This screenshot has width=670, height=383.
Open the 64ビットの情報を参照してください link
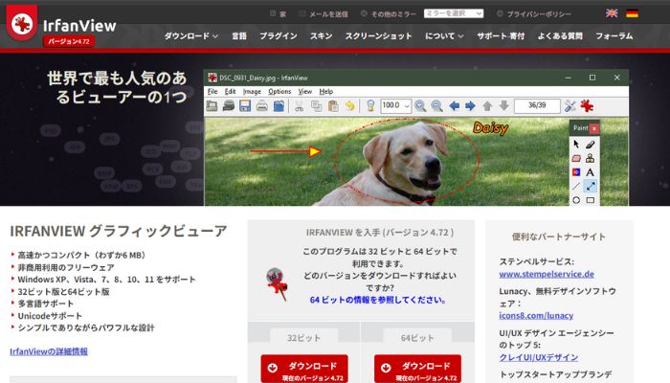point(378,300)
